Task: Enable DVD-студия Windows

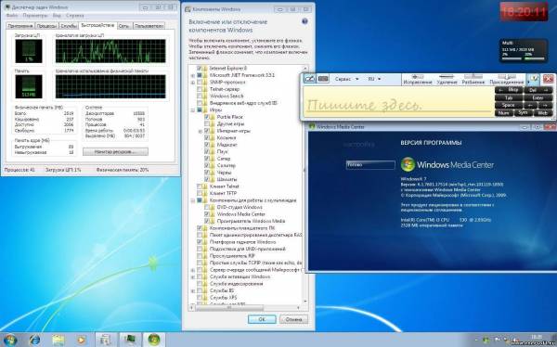Action: click(x=207, y=207)
